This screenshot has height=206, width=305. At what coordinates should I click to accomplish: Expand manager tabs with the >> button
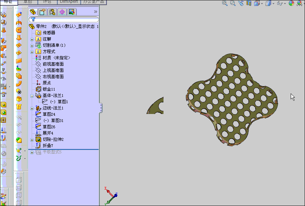click(x=96, y=12)
